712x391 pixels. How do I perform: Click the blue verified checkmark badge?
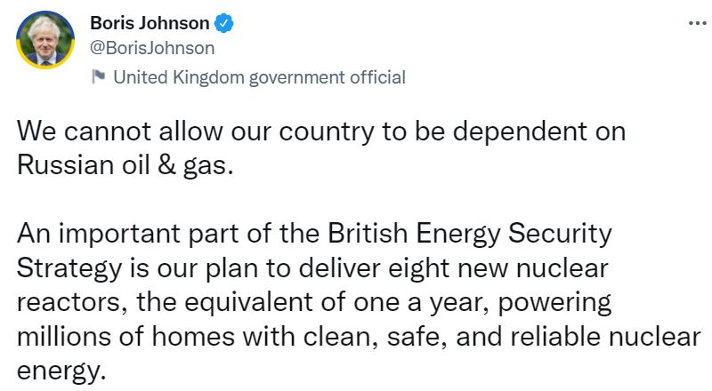226,23
